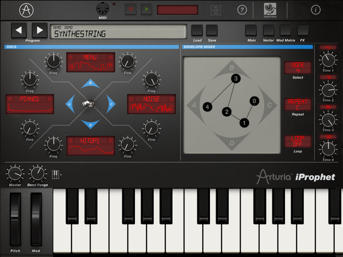
Task: Click the NODE 4 Select display
Action: point(298,68)
